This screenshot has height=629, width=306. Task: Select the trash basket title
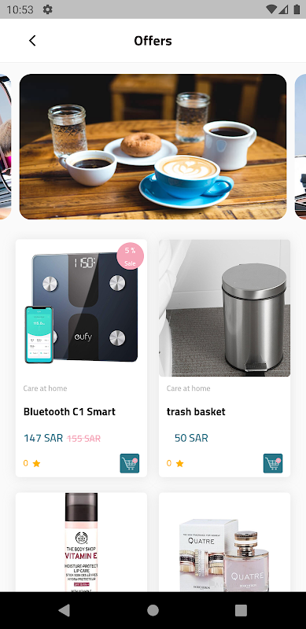(196, 411)
